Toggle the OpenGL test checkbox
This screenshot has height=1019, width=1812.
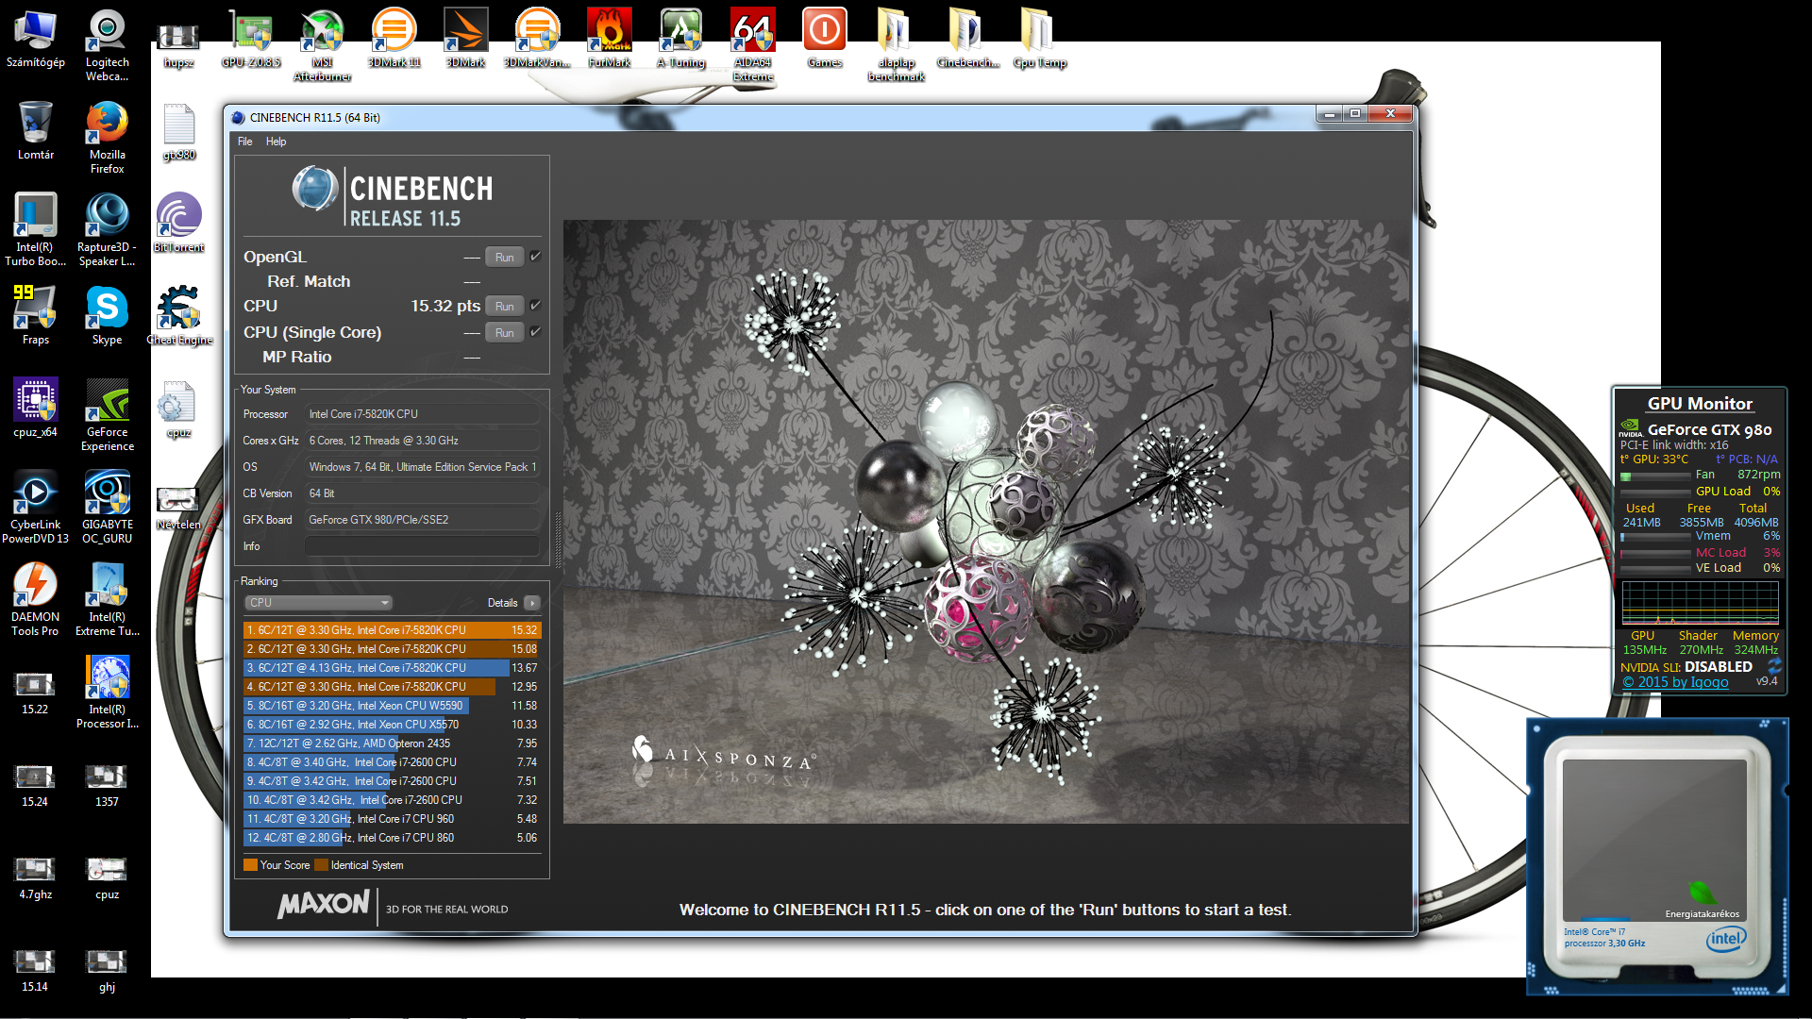point(535,257)
